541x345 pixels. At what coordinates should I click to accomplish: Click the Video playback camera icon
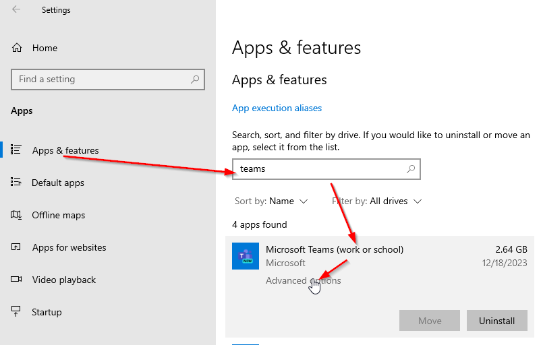tap(16, 279)
